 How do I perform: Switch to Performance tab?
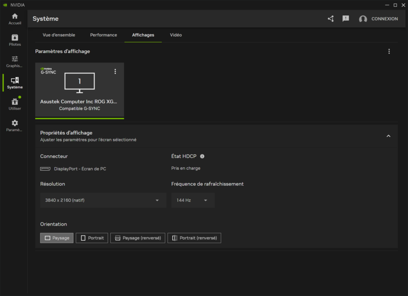tap(104, 35)
